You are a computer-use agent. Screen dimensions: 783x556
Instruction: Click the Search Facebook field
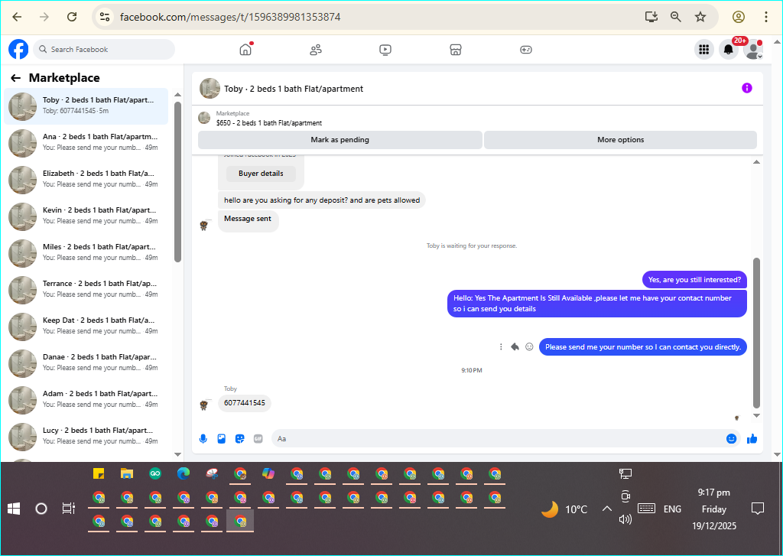pos(104,50)
